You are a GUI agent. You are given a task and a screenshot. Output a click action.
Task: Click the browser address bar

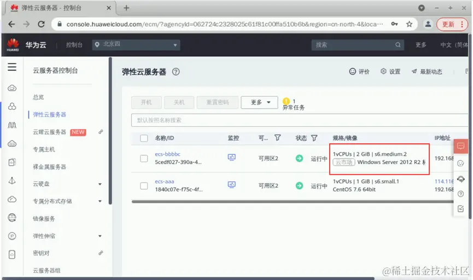(x=225, y=24)
